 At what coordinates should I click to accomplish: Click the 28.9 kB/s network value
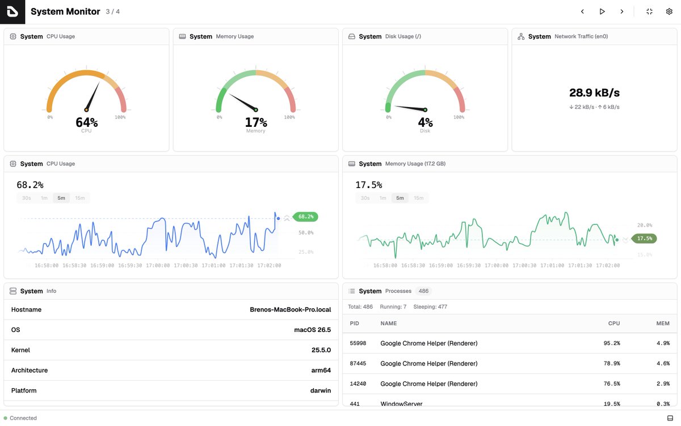tap(594, 93)
